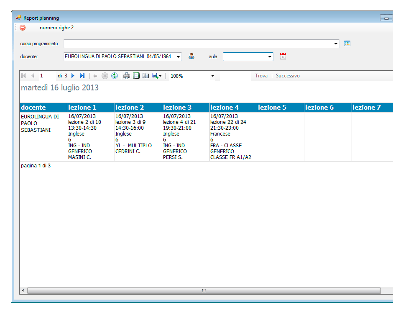Viewport: 393px width, 313px height.
Task: Click the Successivo link
Action: (288, 76)
